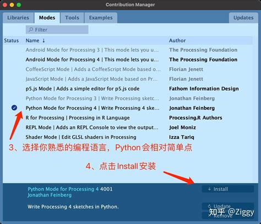Click author Izza Tariq
The image size is (261, 224).
pos(182,137)
